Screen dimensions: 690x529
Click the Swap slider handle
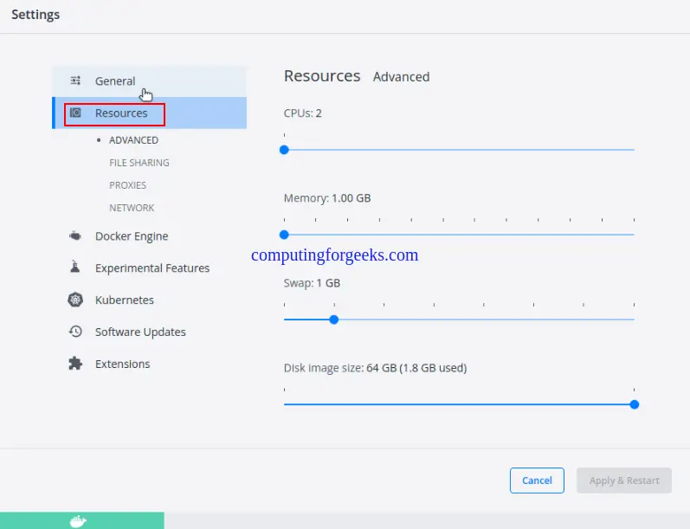[334, 319]
